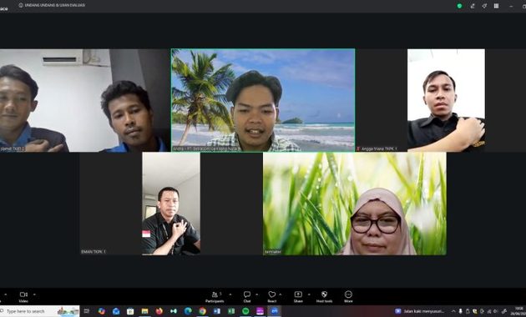Click the Windows search box
The height and width of the screenshot is (317, 526).
[39, 311]
